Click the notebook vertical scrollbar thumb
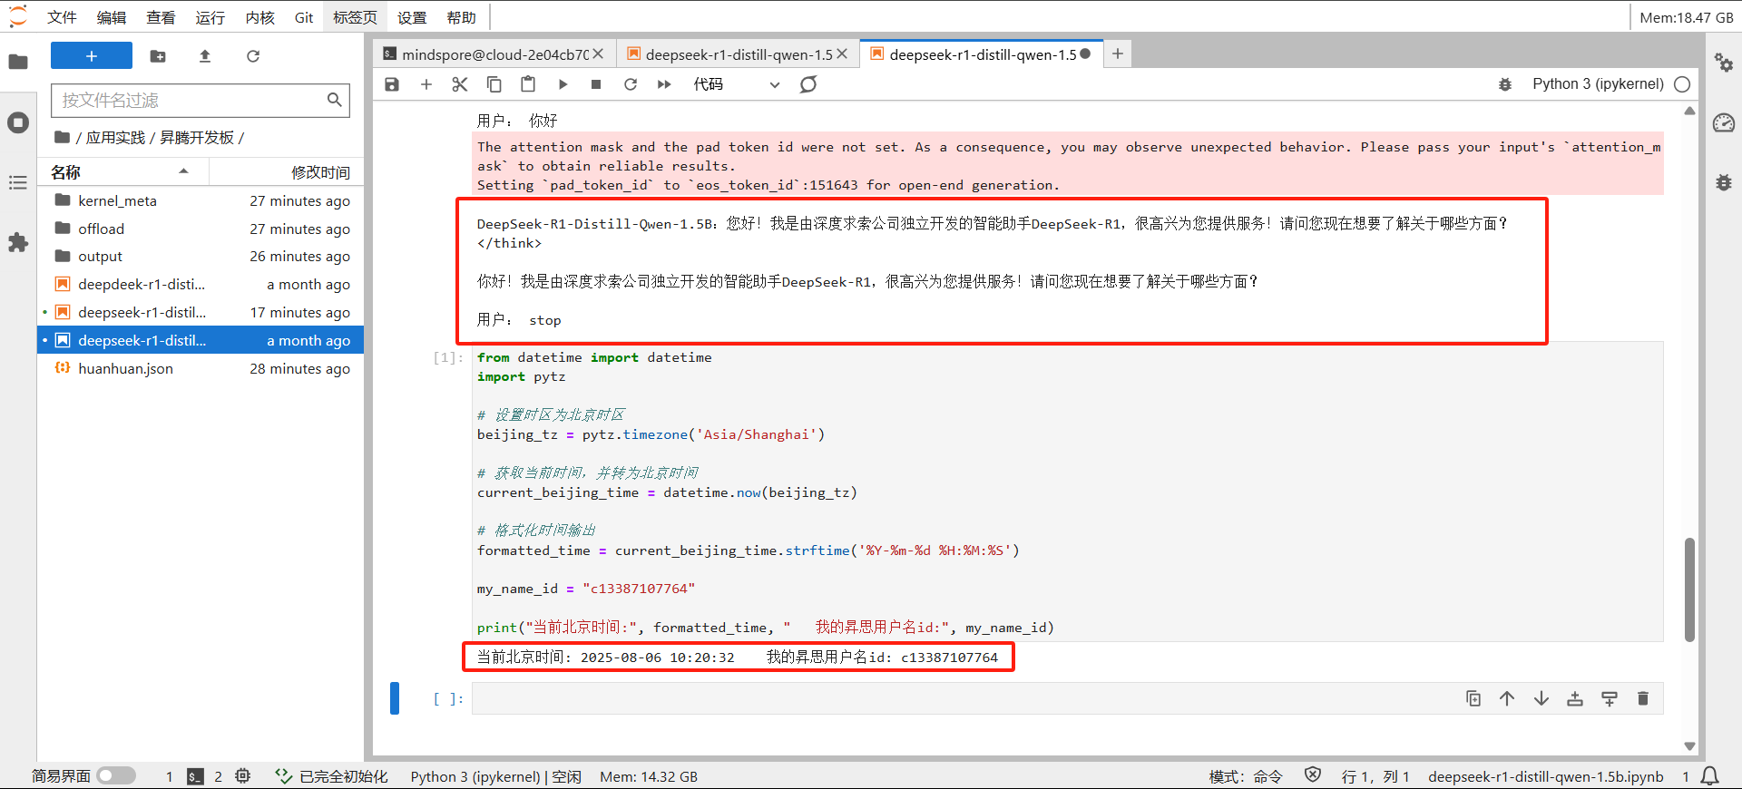Image resolution: width=1742 pixels, height=789 pixels. point(1689,589)
